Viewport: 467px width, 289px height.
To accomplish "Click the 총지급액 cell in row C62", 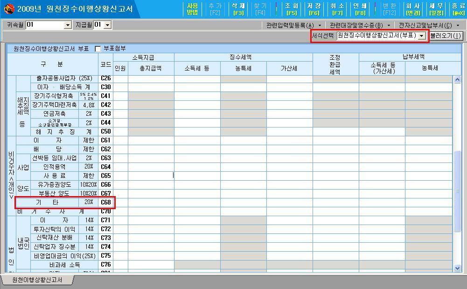I will click(x=151, y=149).
